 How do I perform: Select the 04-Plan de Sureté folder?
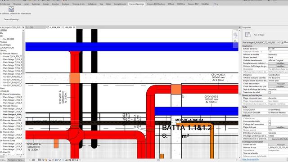tap(8, 141)
